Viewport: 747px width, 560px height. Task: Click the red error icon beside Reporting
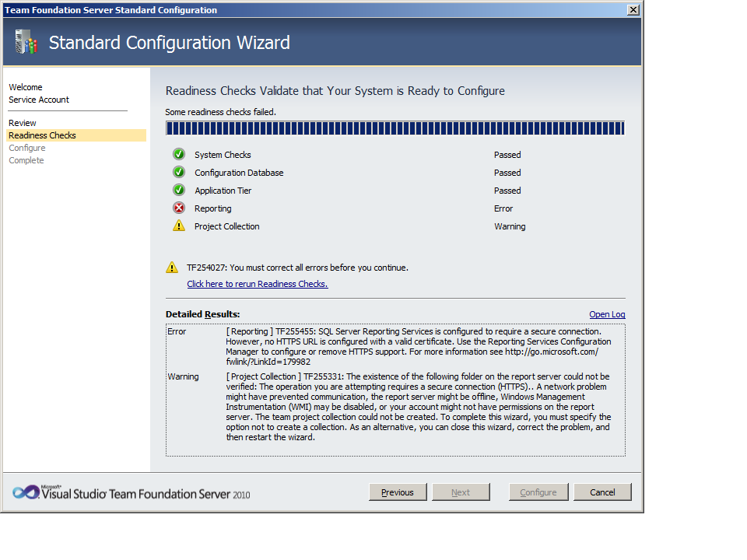179,208
